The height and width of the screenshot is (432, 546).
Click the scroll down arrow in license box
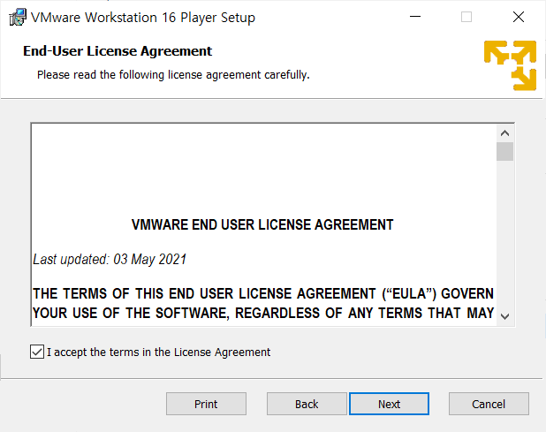point(504,316)
